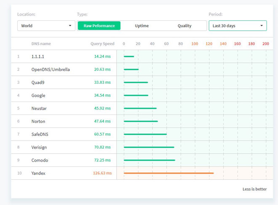Image resolution: width=278 pixels, height=205 pixels.
Task: Click the Norton DNS entry
Action: pyautogui.click(x=38, y=121)
